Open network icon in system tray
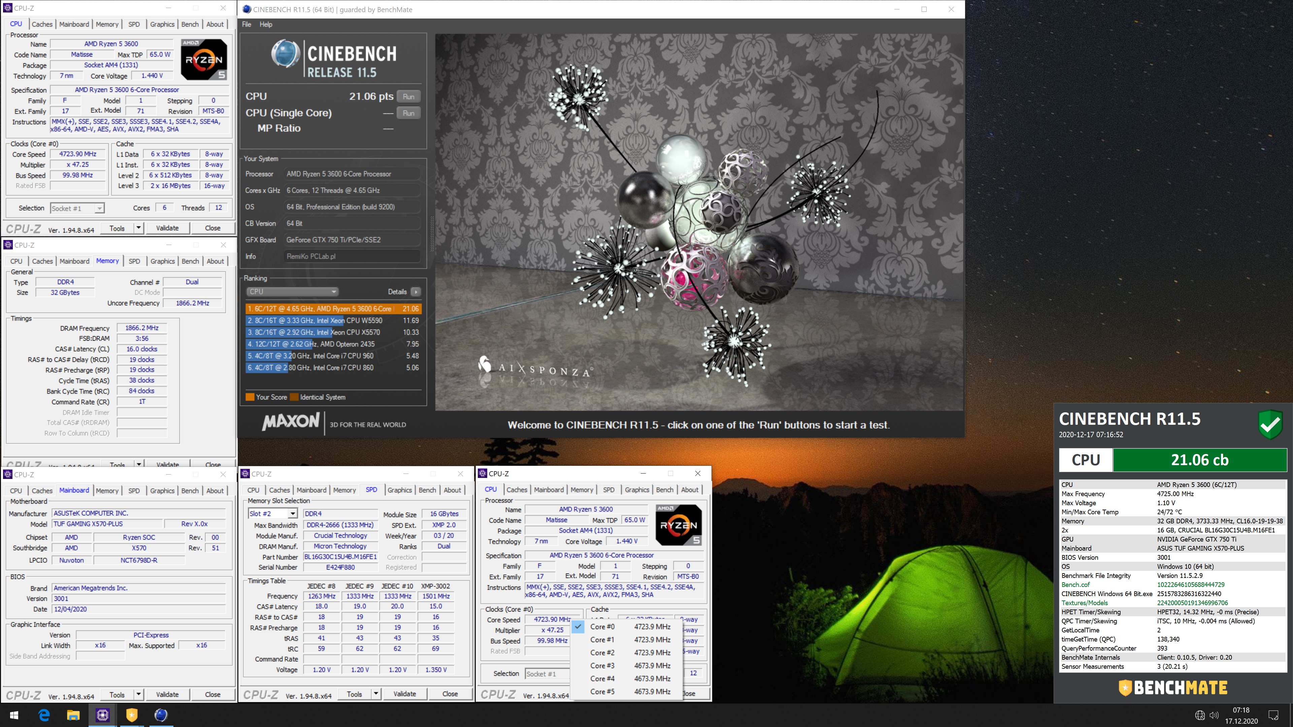This screenshot has width=1293, height=727. click(x=1200, y=716)
